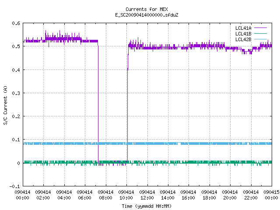The width and height of the screenshot is (280, 210).
Task: Click the LCL41A legend label
Action: click(243, 28)
